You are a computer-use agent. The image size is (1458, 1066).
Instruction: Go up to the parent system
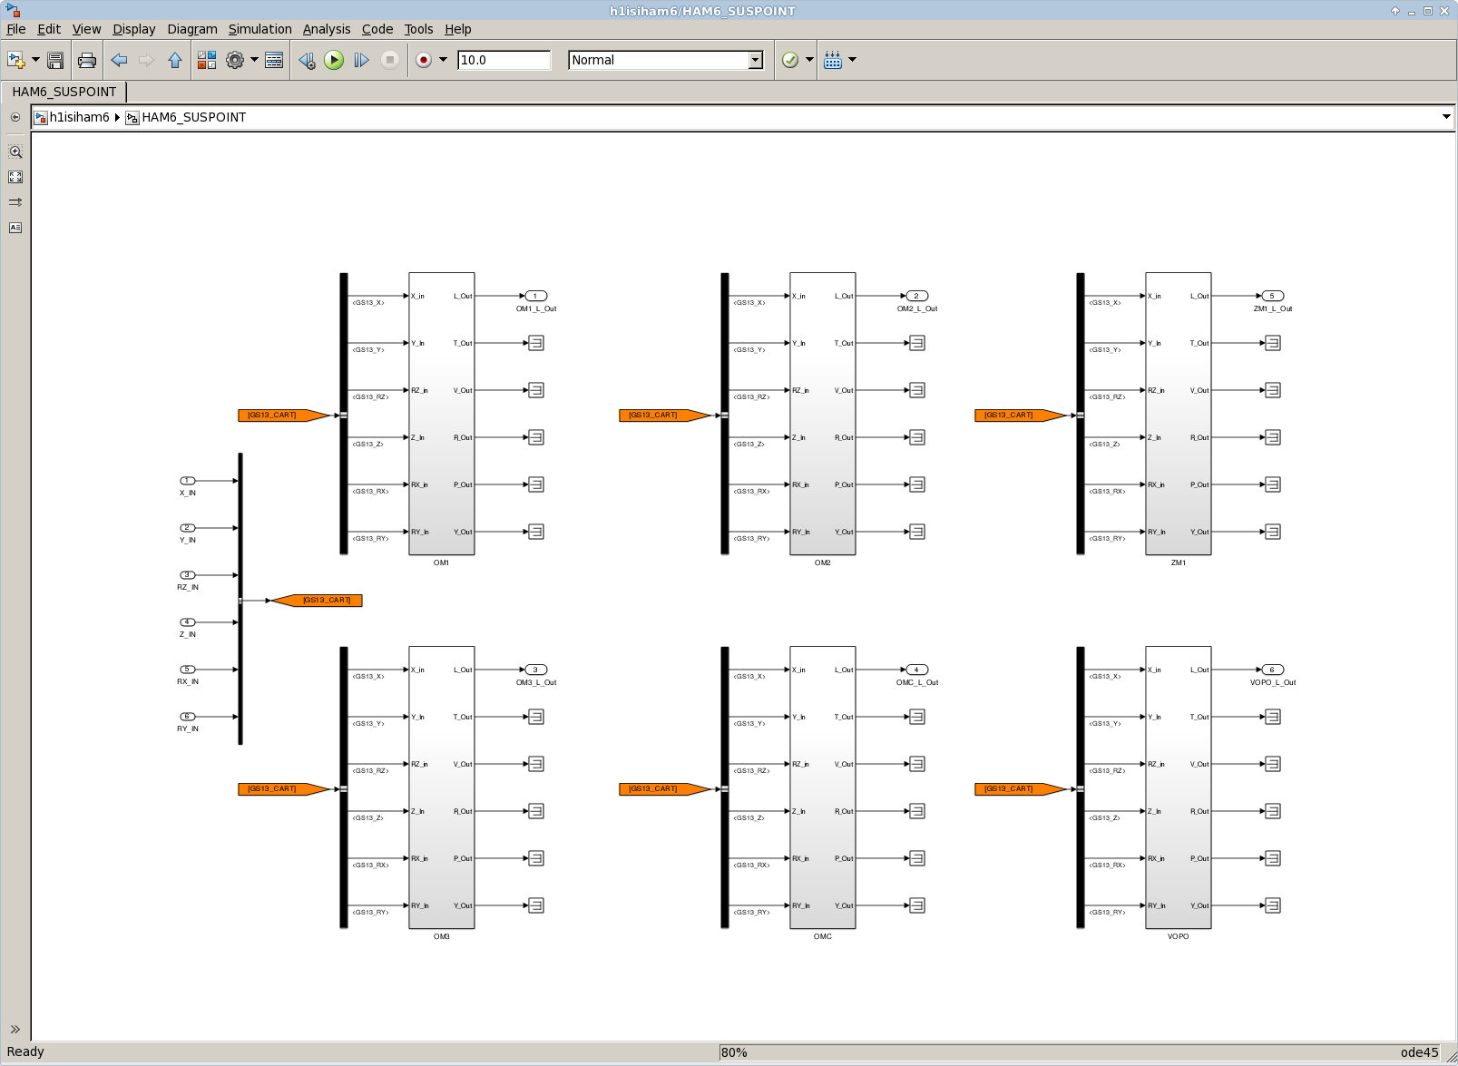click(x=175, y=60)
